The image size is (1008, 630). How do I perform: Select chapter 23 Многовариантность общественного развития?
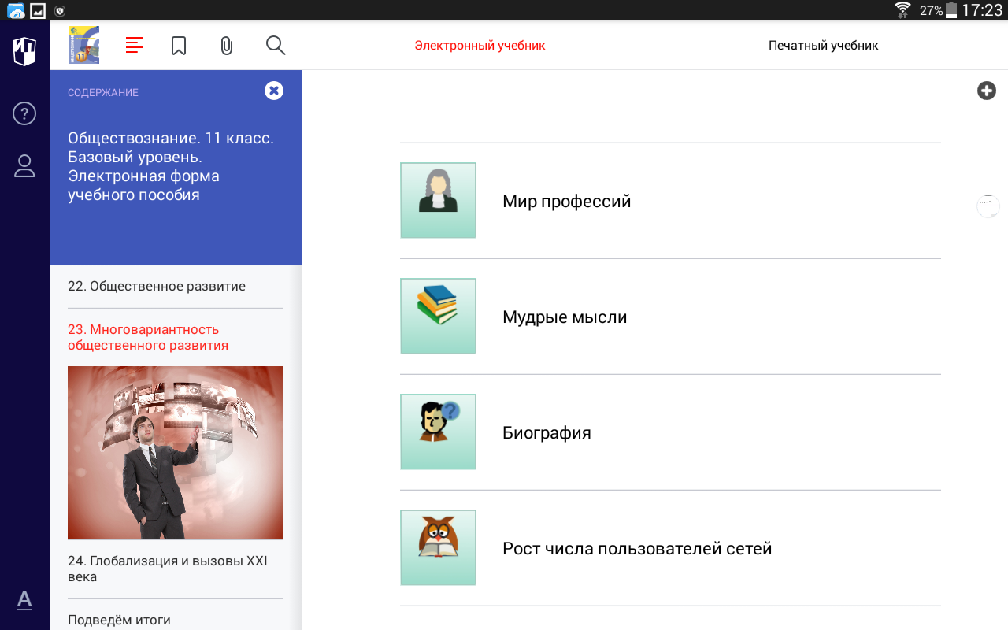[x=148, y=337]
